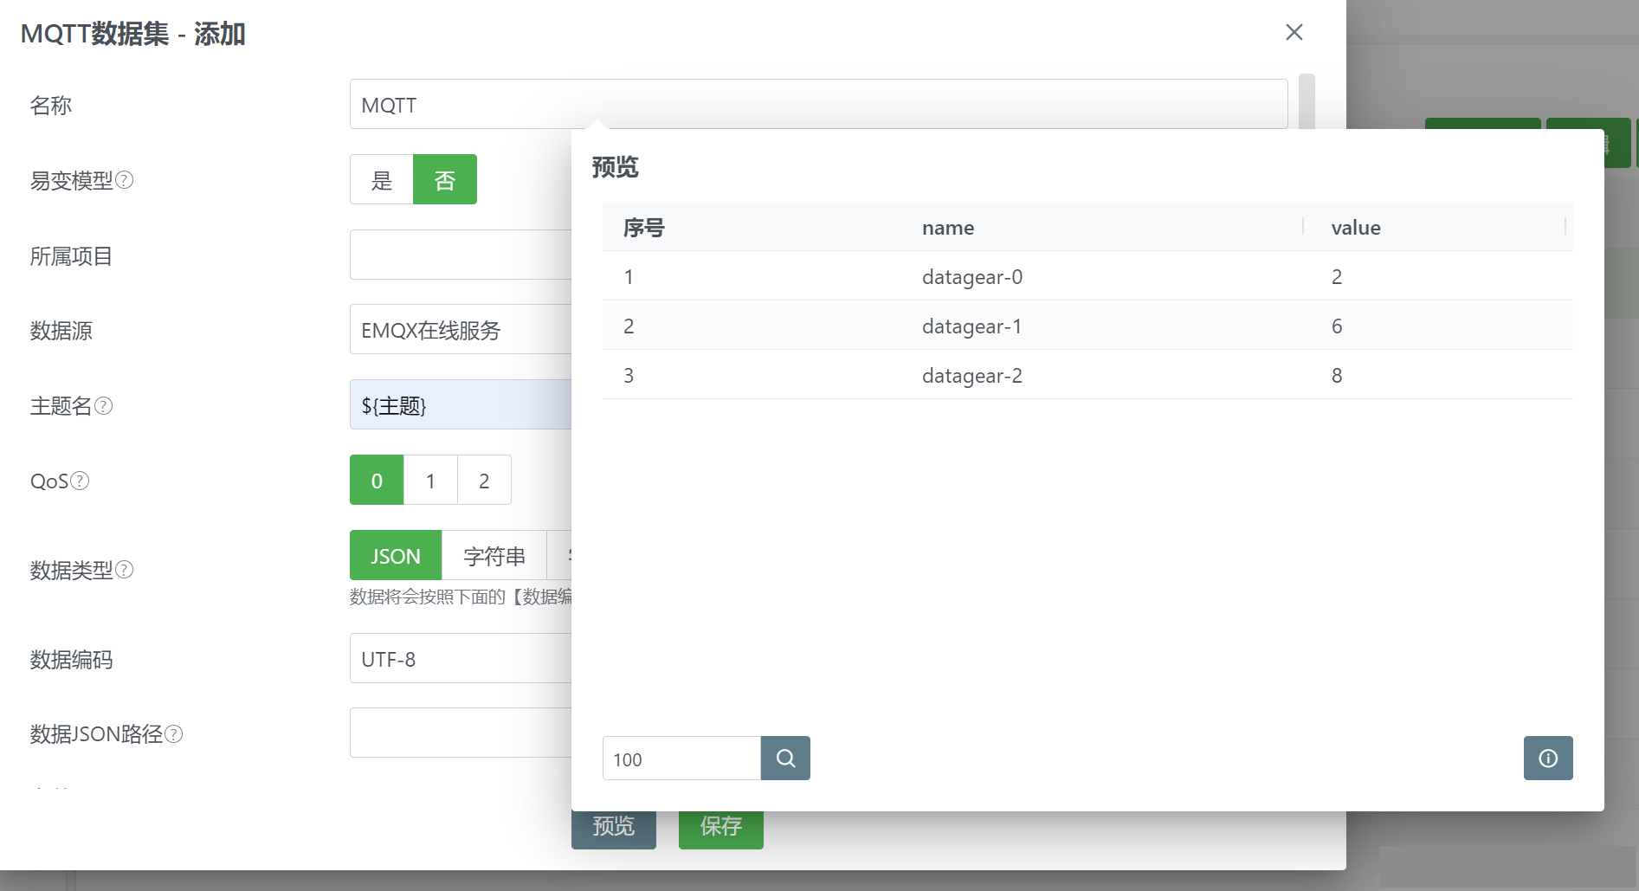
Task: Open help icon beside 主题名
Action: [104, 406]
